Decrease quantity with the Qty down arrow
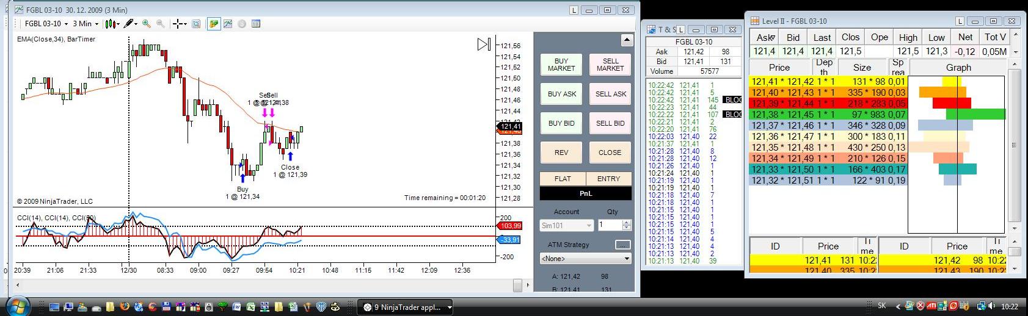1028x316 pixels. [x=627, y=228]
